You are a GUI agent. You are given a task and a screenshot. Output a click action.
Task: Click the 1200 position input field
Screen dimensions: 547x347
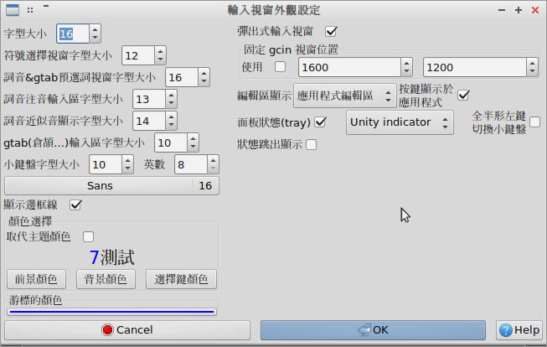coord(474,67)
